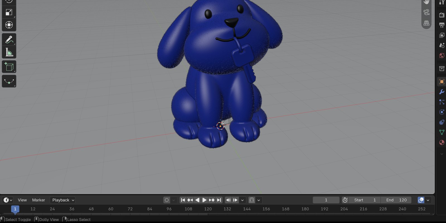Play the animation forward

pyautogui.click(x=204, y=200)
